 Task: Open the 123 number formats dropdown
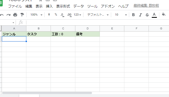[78, 15]
